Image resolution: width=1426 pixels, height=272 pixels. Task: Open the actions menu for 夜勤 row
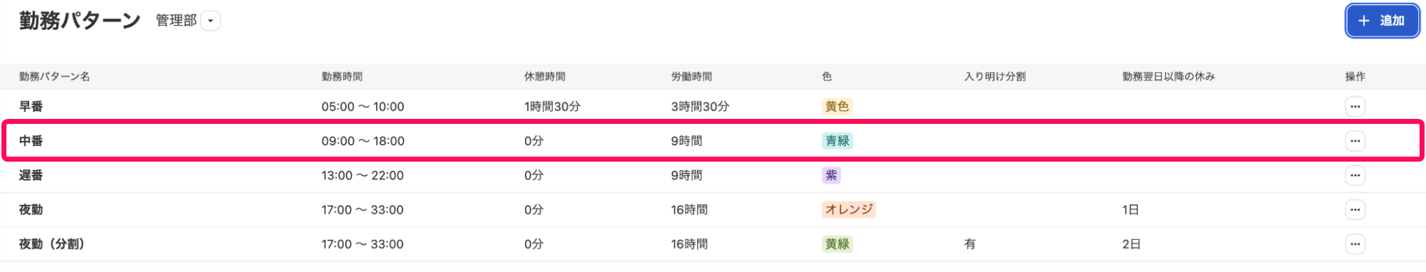point(1355,209)
